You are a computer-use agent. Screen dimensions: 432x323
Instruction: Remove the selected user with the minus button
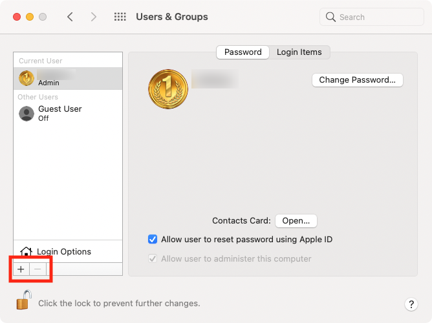click(38, 269)
